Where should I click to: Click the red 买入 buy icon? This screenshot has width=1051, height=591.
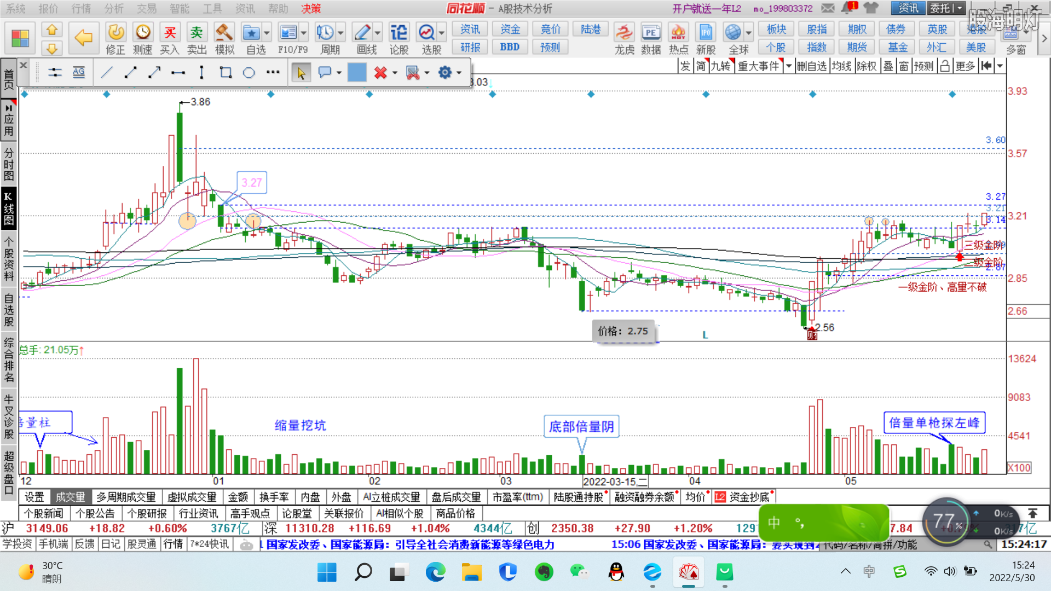[170, 32]
